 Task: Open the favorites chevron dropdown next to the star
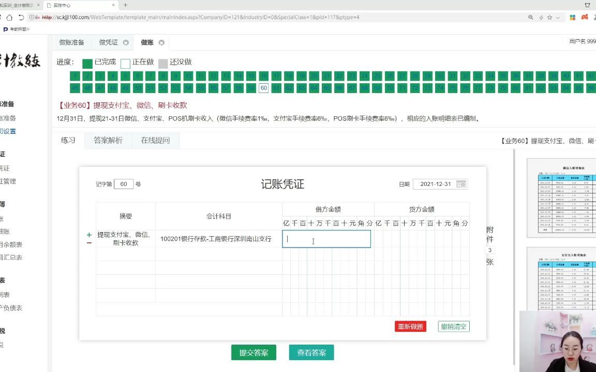click(558, 17)
